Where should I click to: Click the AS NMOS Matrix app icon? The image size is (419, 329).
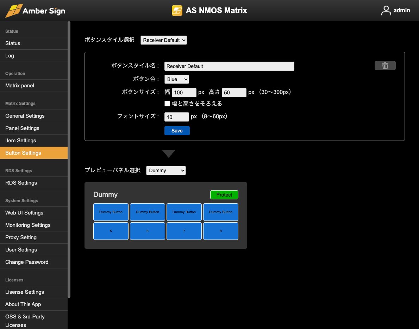pyautogui.click(x=177, y=11)
